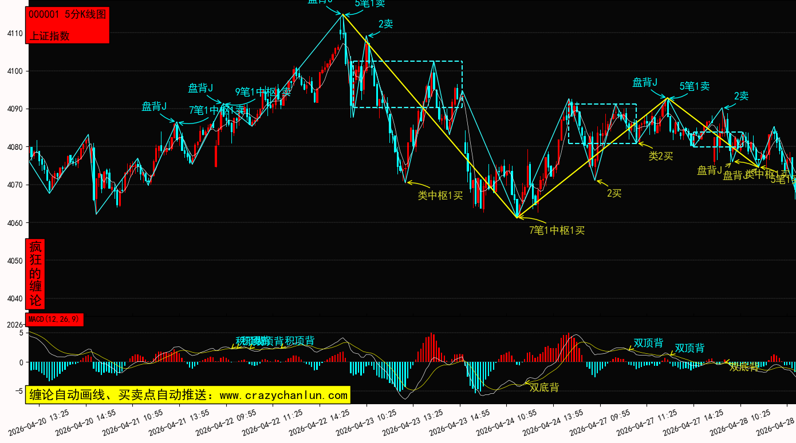Click the 000001 5分K线图 title label
The image size is (796, 443).
[x=67, y=15]
